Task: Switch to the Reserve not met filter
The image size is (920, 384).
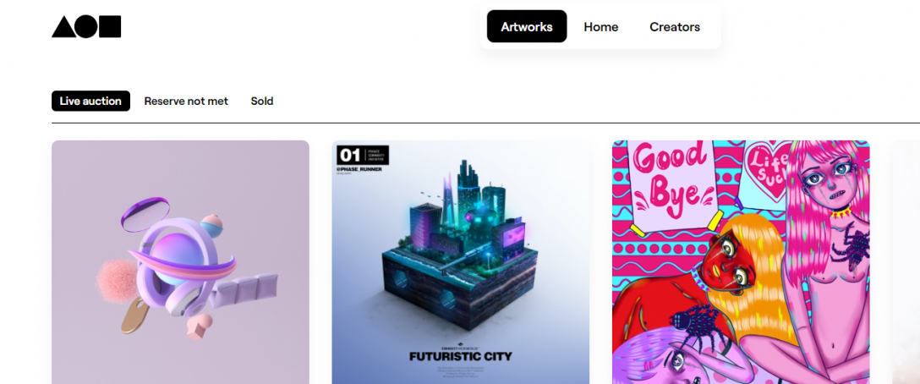Action: point(186,101)
